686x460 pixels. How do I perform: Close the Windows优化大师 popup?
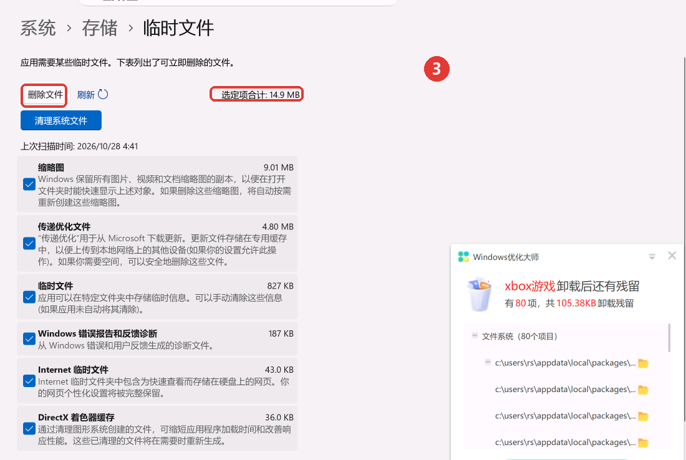(x=672, y=256)
